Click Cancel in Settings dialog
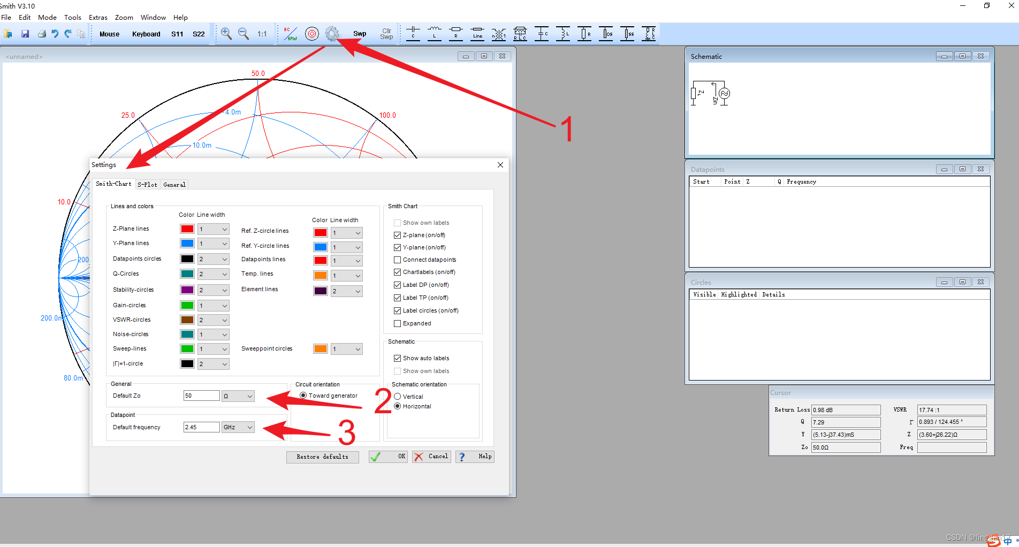1019x547 pixels. click(431, 457)
